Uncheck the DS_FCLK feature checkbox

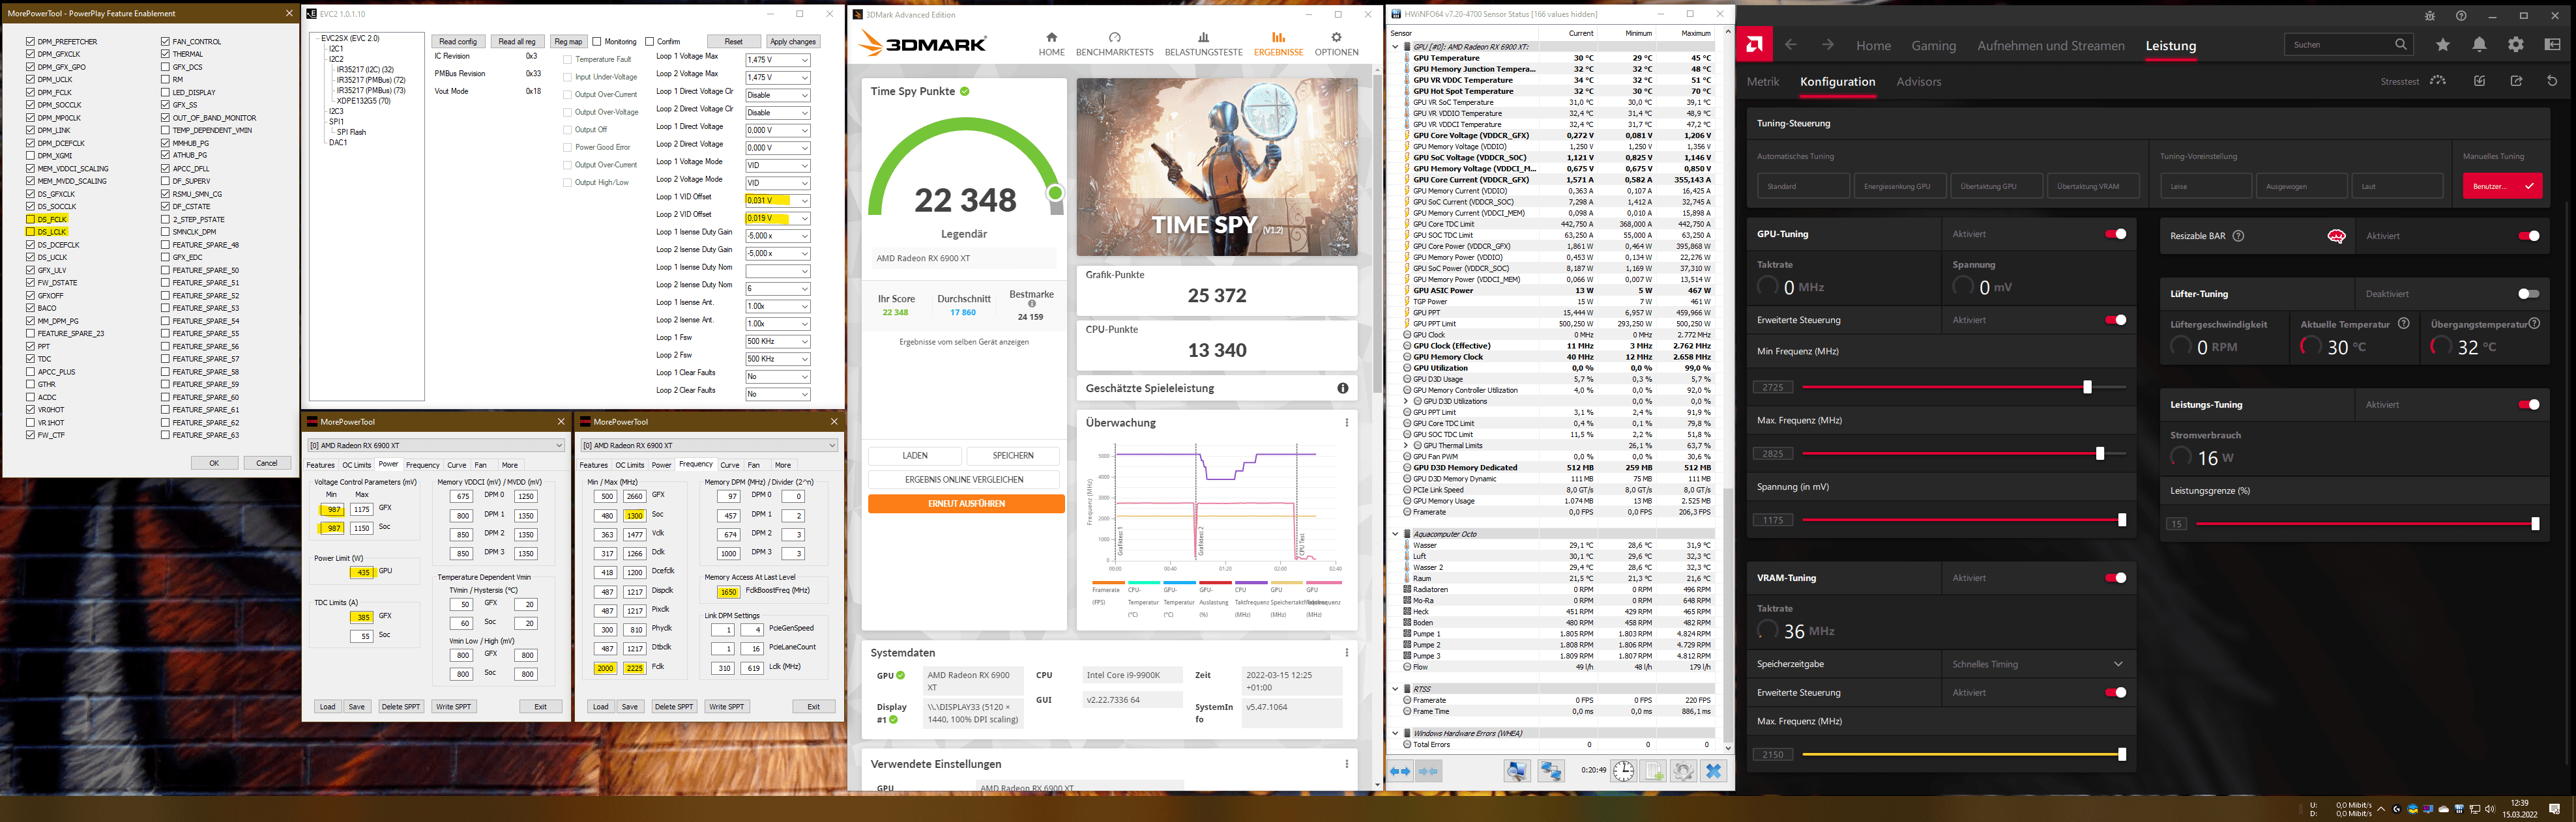[x=31, y=219]
